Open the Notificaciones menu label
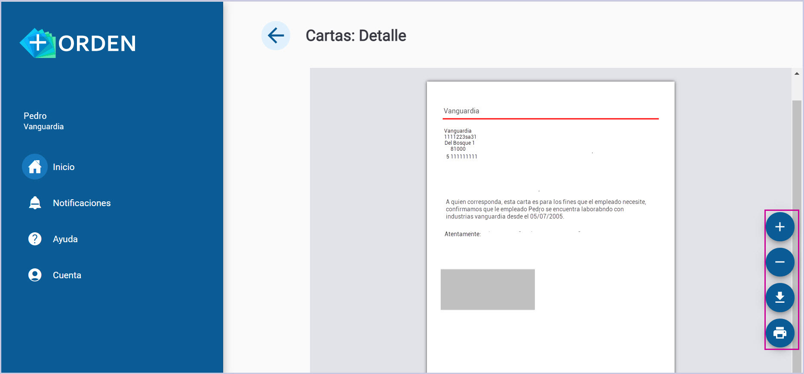The width and height of the screenshot is (804, 374). [82, 203]
